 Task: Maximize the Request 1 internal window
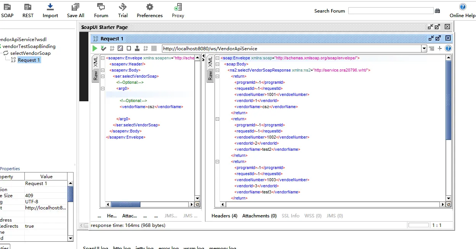pos(438,38)
